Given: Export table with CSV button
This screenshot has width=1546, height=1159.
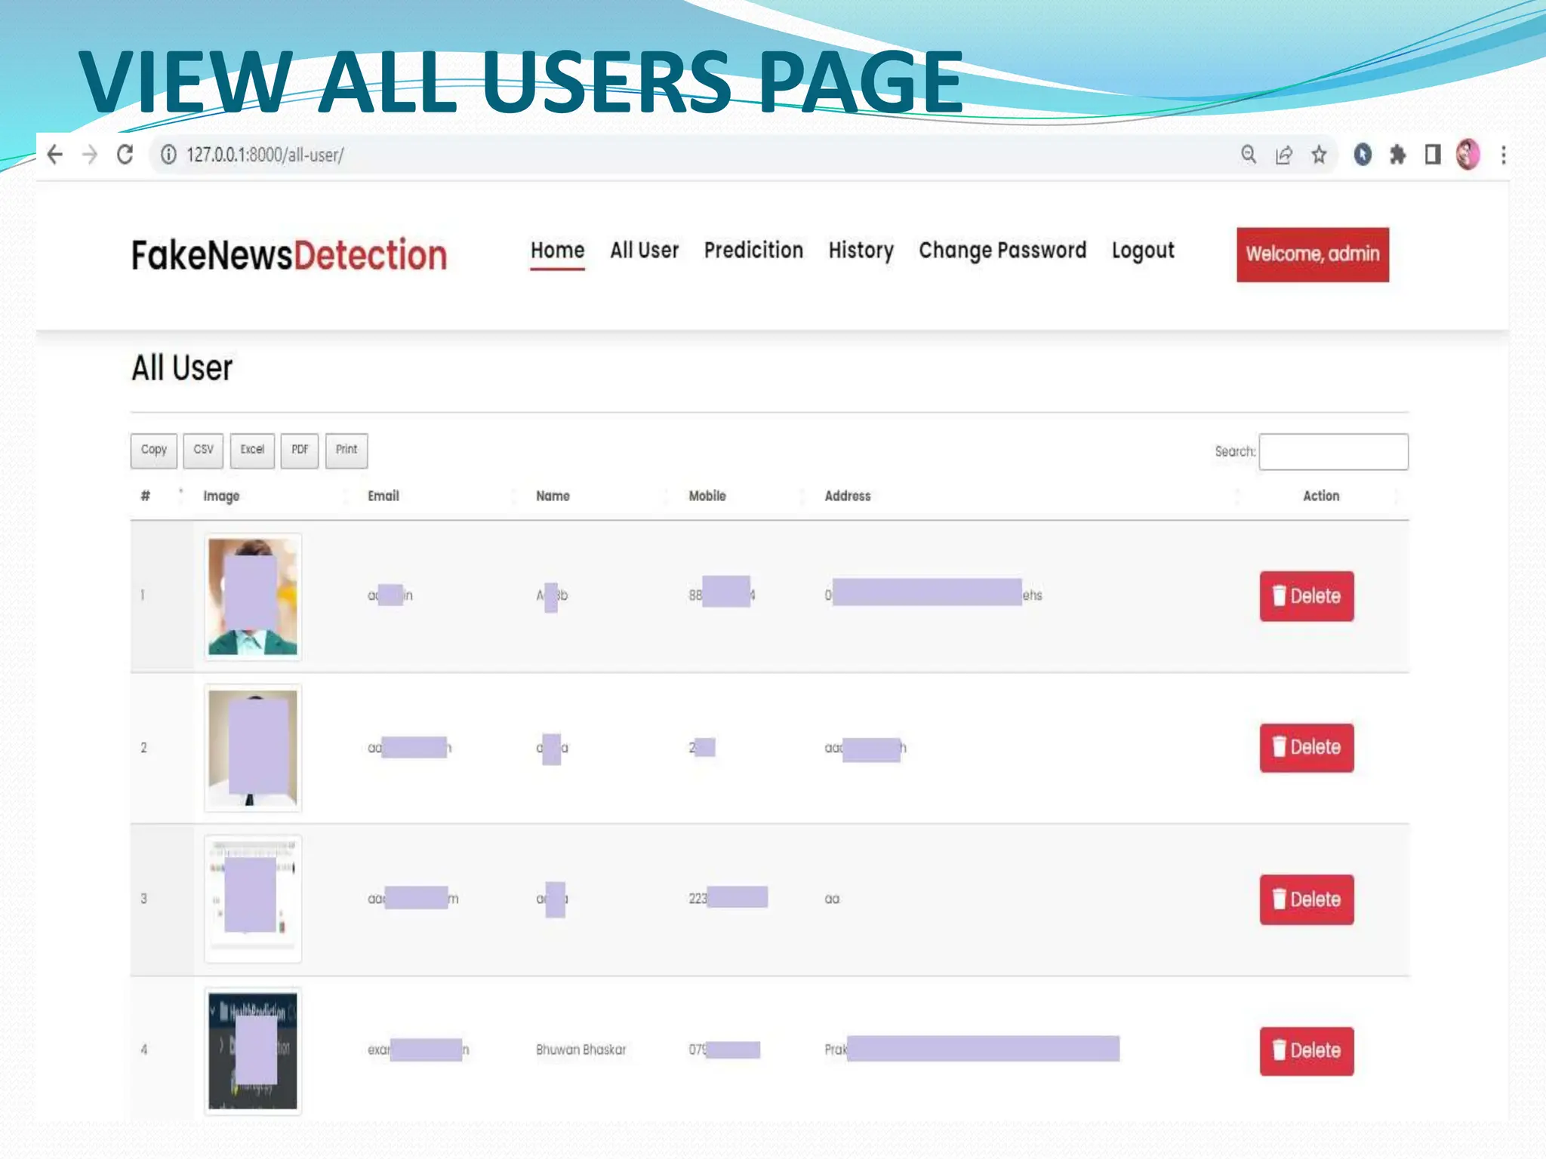Looking at the screenshot, I should 203,450.
